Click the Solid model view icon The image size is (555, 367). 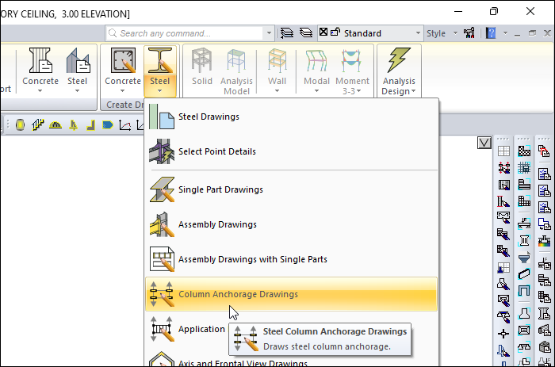point(202,68)
